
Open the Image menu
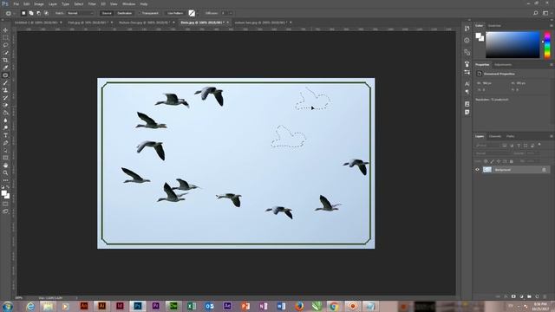click(x=39, y=3)
